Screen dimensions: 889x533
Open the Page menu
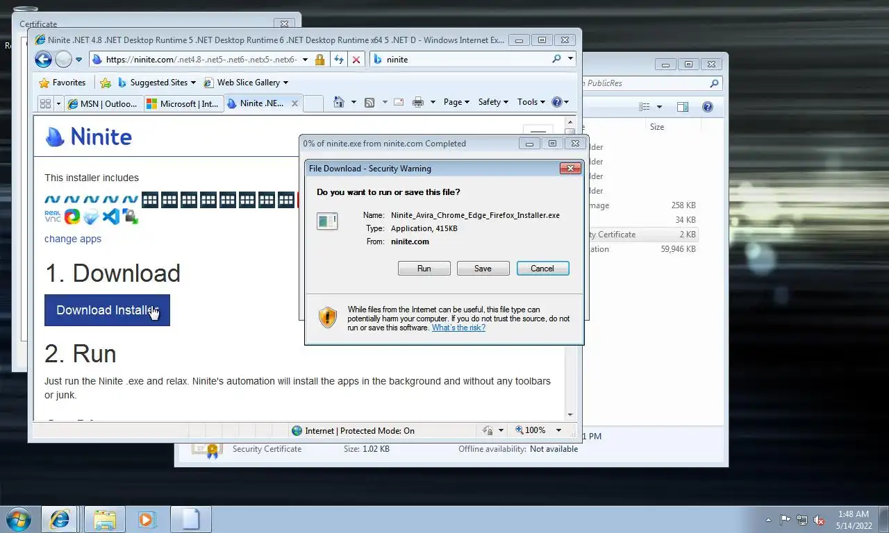(x=456, y=102)
